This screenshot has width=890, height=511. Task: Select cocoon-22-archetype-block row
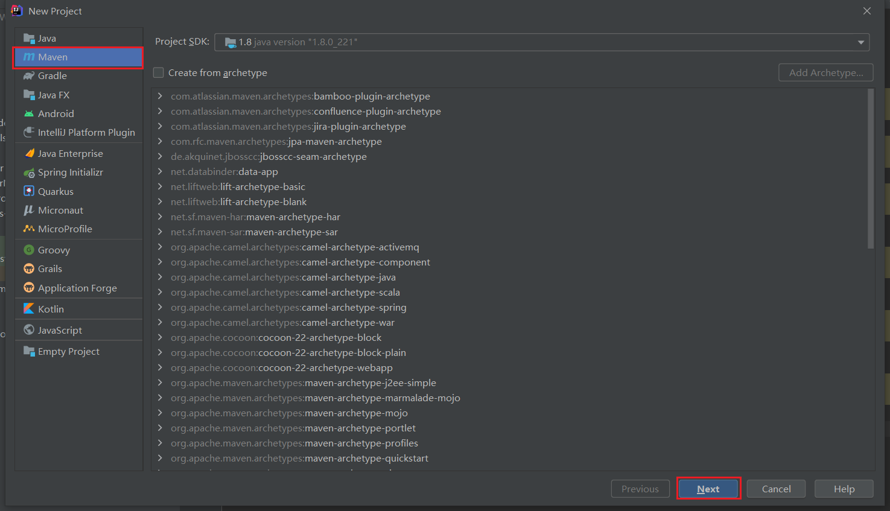coord(509,337)
